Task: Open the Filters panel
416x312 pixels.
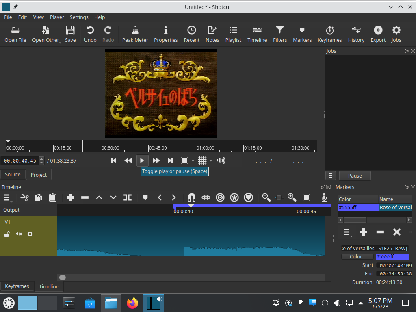Action: click(280, 35)
